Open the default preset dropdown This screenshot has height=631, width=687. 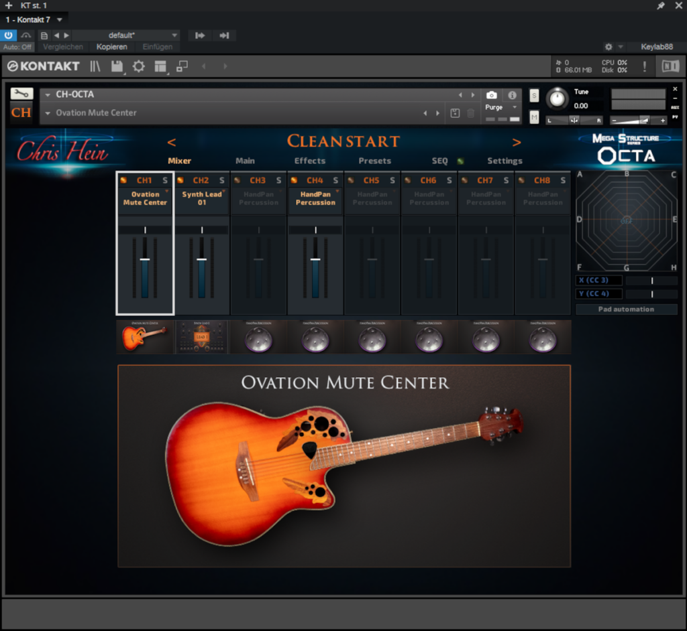click(x=174, y=36)
